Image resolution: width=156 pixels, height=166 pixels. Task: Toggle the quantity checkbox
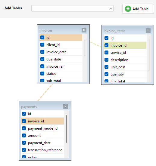(106, 74)
